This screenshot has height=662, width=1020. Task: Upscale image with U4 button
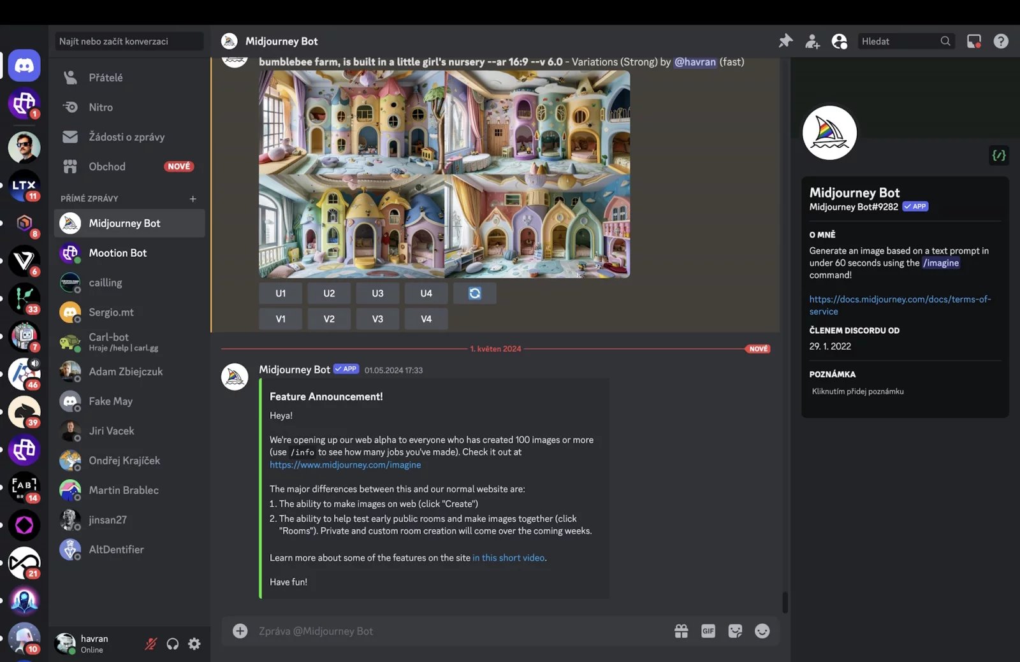coord(426,294)
